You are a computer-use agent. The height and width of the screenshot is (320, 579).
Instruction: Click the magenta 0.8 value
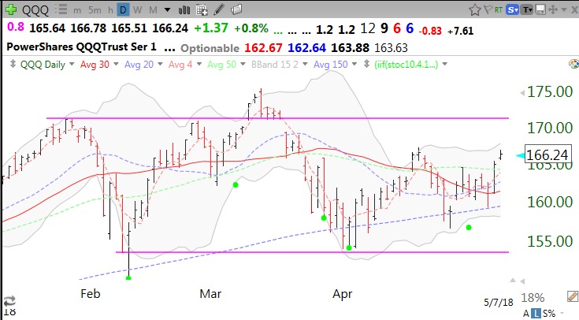16,27
